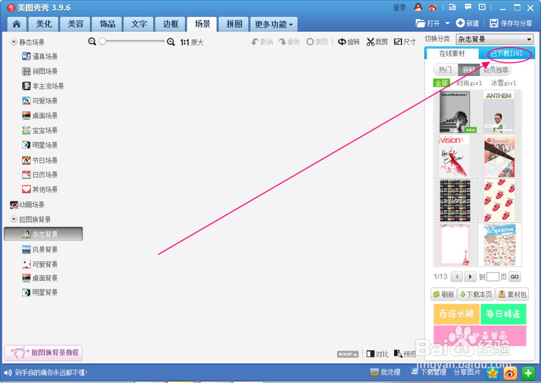Image resolution: width=541 pixels, height=383 pixels.
Task: Click the page number input field
Action: point(493,277)
